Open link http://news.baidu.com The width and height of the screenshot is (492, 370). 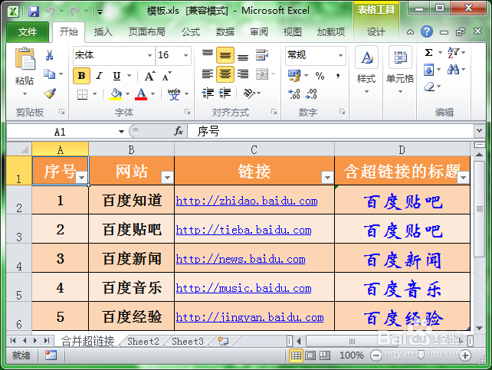(241, 259)
